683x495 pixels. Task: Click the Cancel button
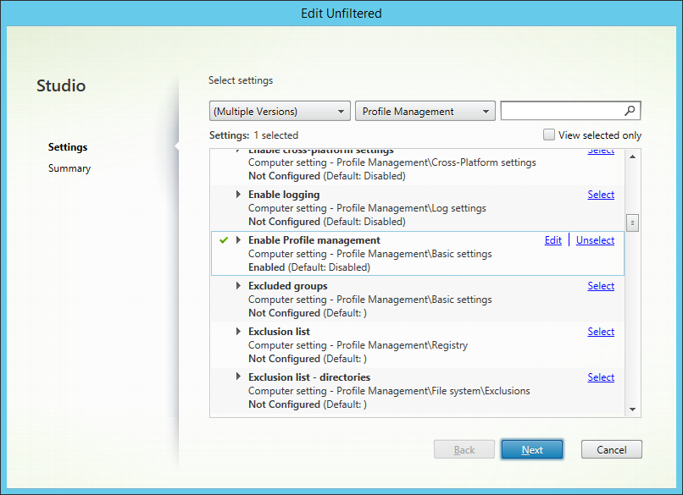tap(612, 450)
